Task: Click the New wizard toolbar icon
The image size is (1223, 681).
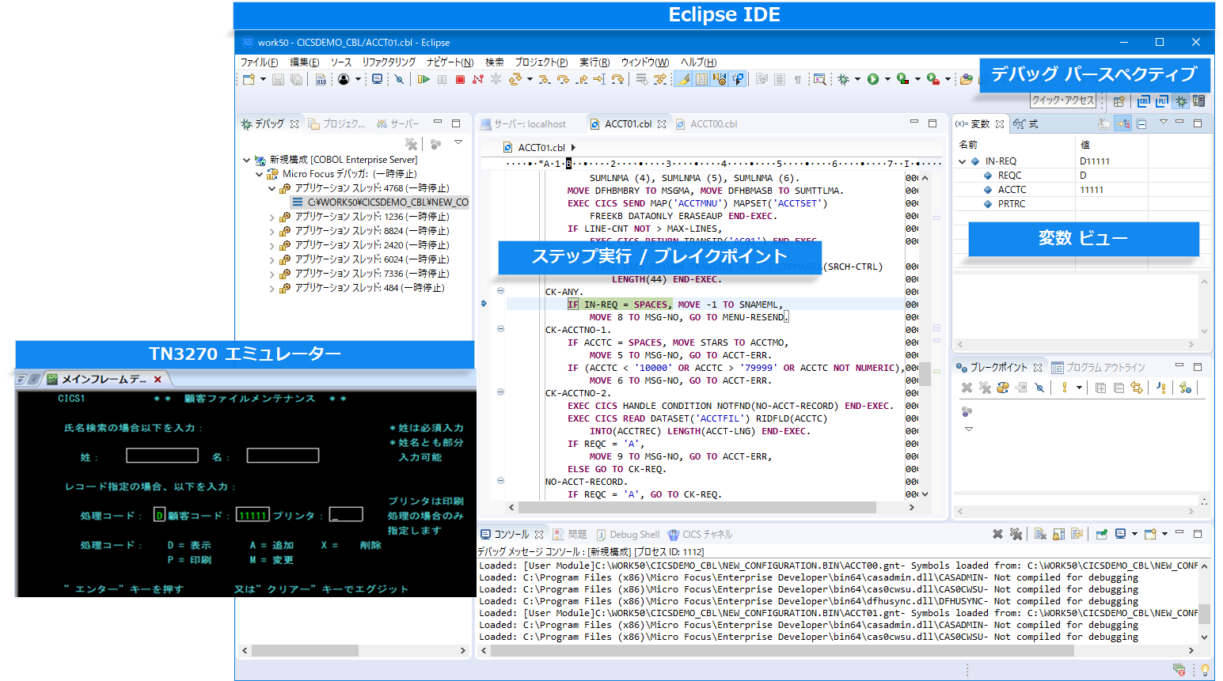Action: click(249, 79)
